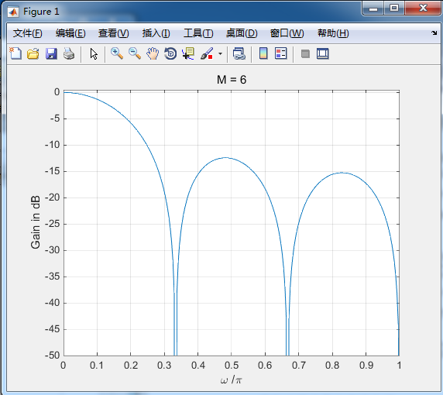Viewport: 443px width, 395px height.
Task: Dock figure using menu bar corner arrow
Action: [434, 33]
